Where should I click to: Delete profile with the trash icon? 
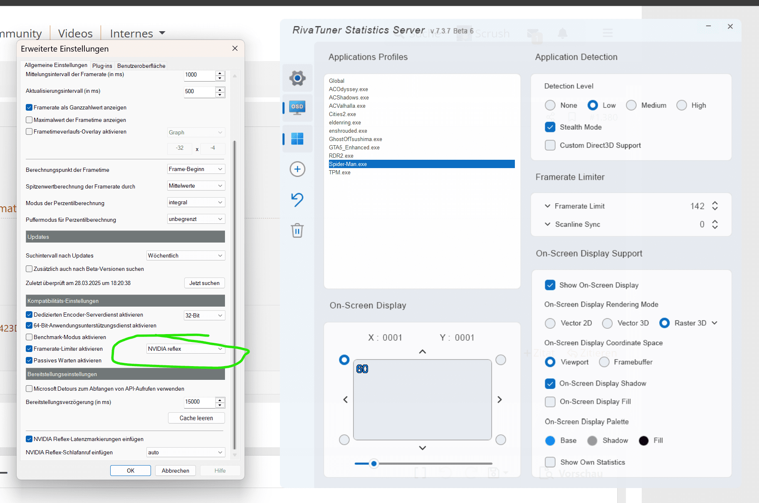[297, 230]
